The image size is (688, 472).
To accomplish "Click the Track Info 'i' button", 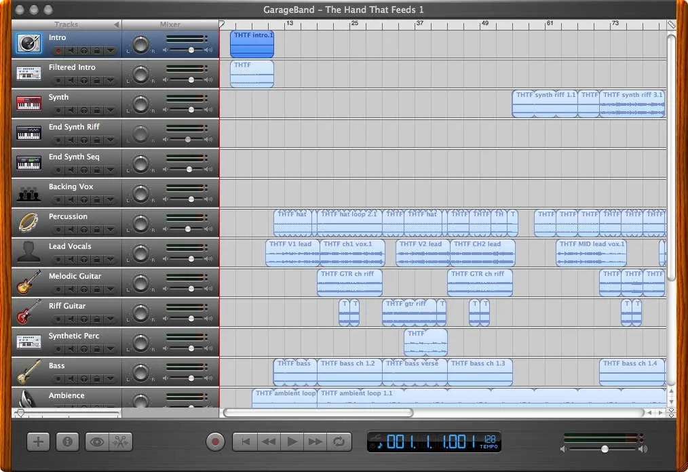I will pyautogui.click(x=67, y=441).
